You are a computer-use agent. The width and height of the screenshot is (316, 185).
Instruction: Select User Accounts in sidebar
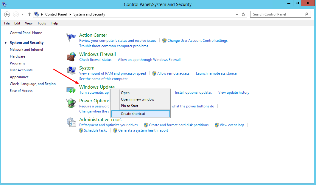(21, 70)
